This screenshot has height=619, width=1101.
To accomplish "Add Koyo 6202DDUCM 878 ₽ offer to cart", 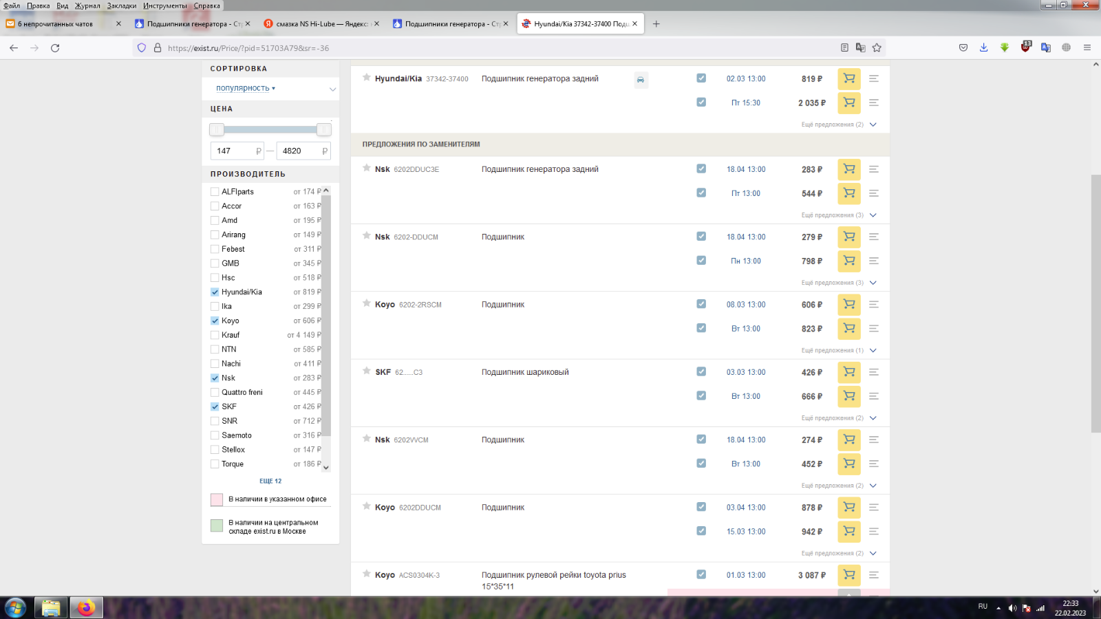I will (849, 507).
